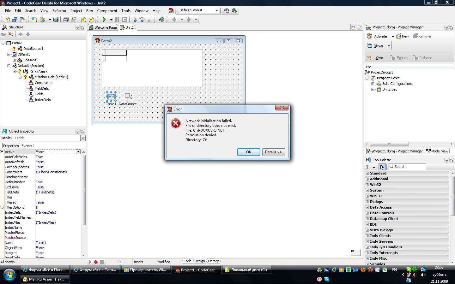455x284 pixels.
Task: Select the Table1 component on the form
Action: [111, 96]
